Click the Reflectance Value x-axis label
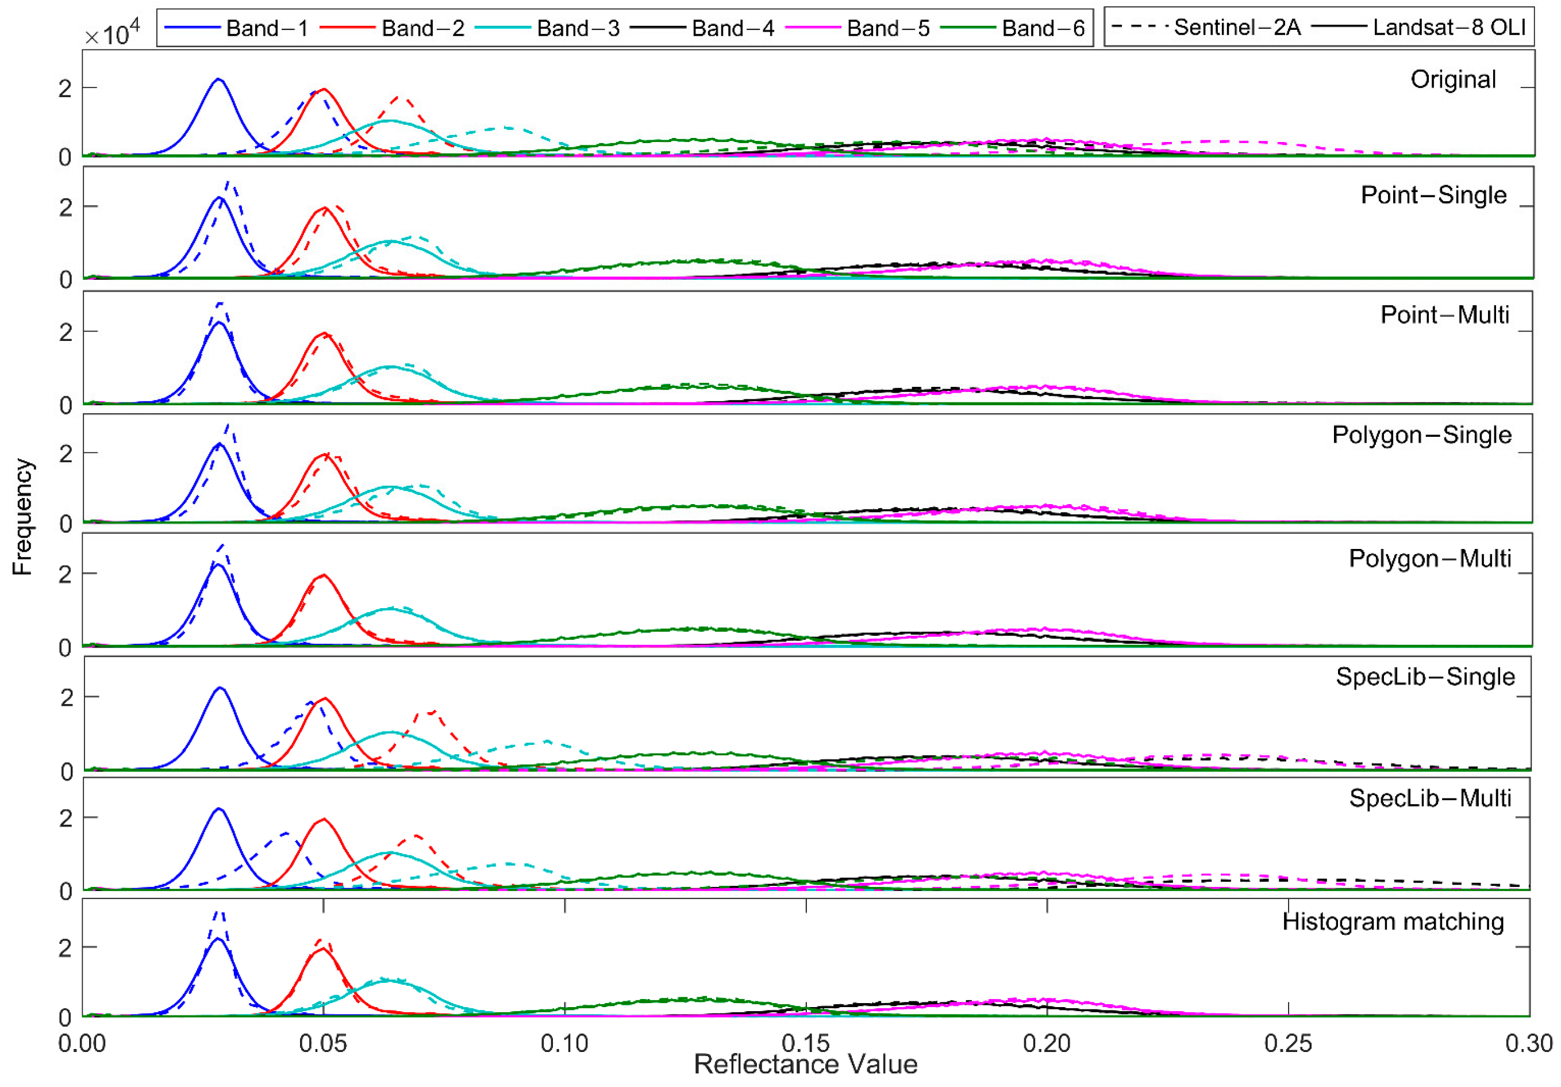The height and width of the screenshot is (1087, 1561). [x=805, y=1064]
